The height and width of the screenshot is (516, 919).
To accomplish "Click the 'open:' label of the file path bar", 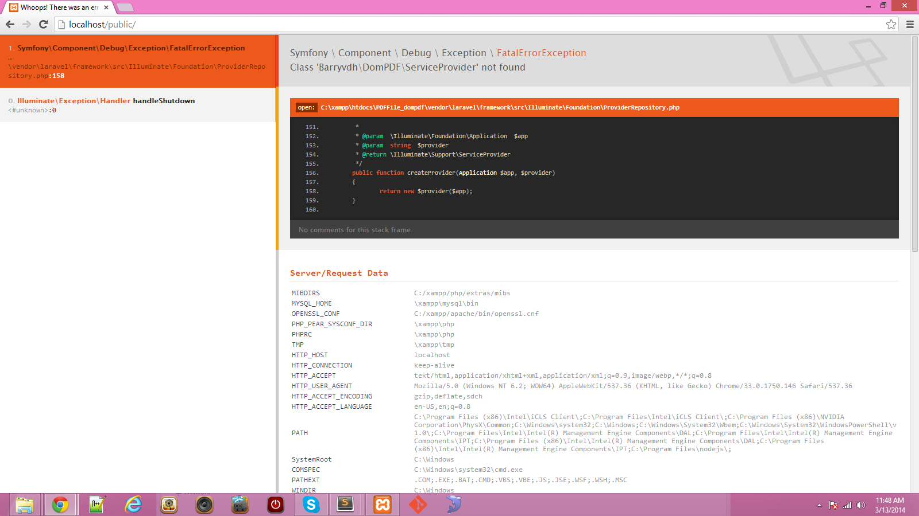I will pyautogui.click(x=306, y=107).
